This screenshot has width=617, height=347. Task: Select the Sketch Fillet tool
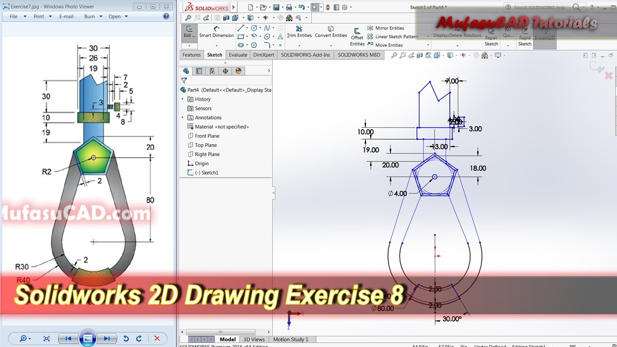point(267,45)
